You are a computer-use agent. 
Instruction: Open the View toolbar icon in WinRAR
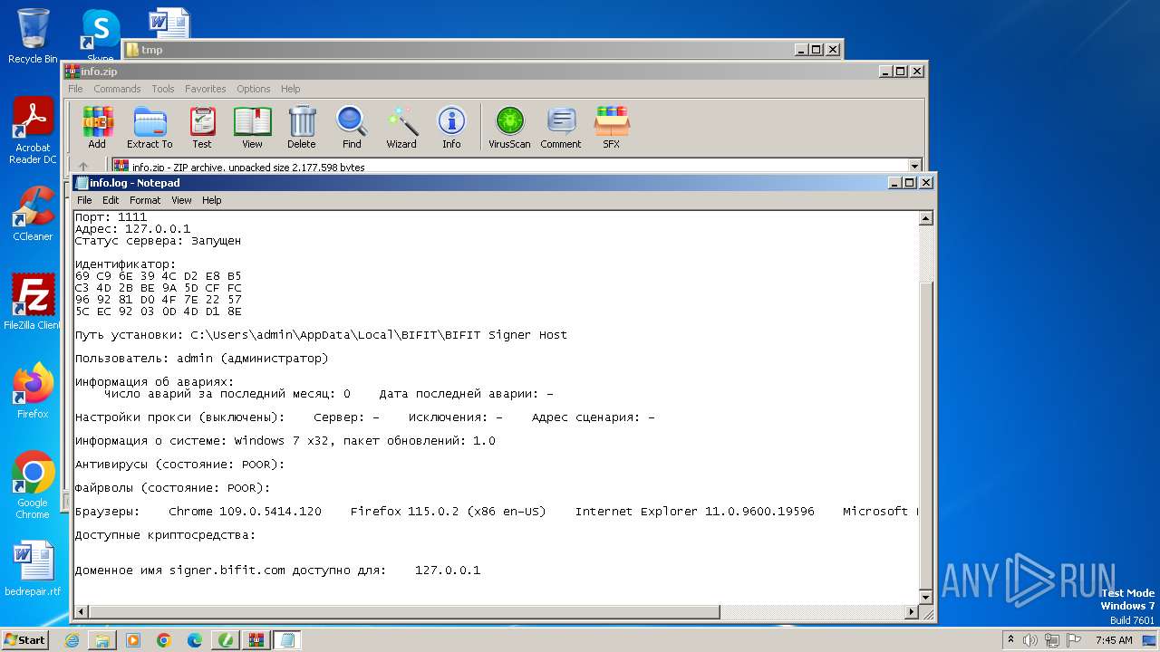click(x=252, y=127)
